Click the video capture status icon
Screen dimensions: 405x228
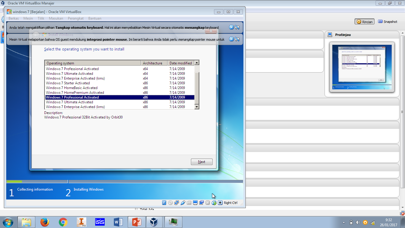[202, 203]
